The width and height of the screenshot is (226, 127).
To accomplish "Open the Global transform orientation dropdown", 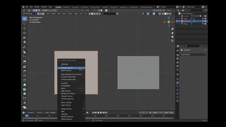I will [87, 10].
